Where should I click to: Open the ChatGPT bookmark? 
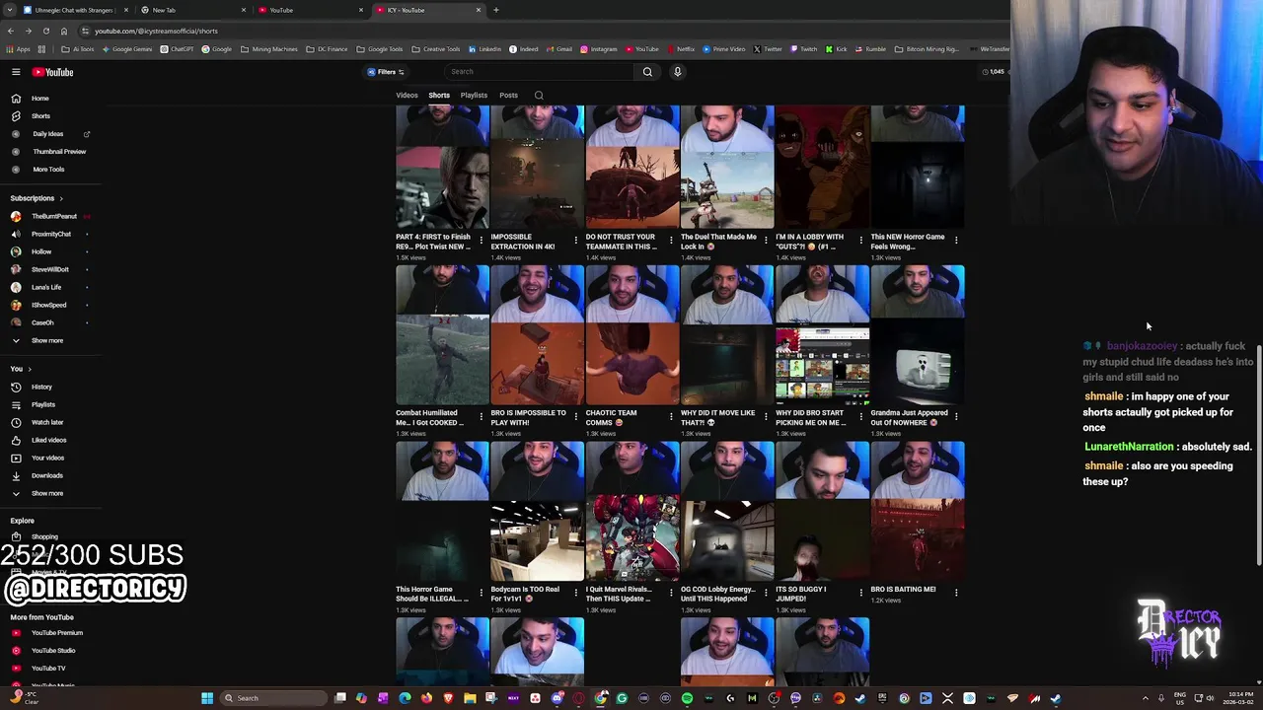click(178, 49)
